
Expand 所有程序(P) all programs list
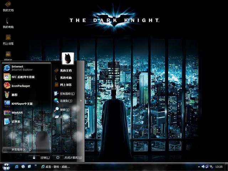[x=26, y=150]
